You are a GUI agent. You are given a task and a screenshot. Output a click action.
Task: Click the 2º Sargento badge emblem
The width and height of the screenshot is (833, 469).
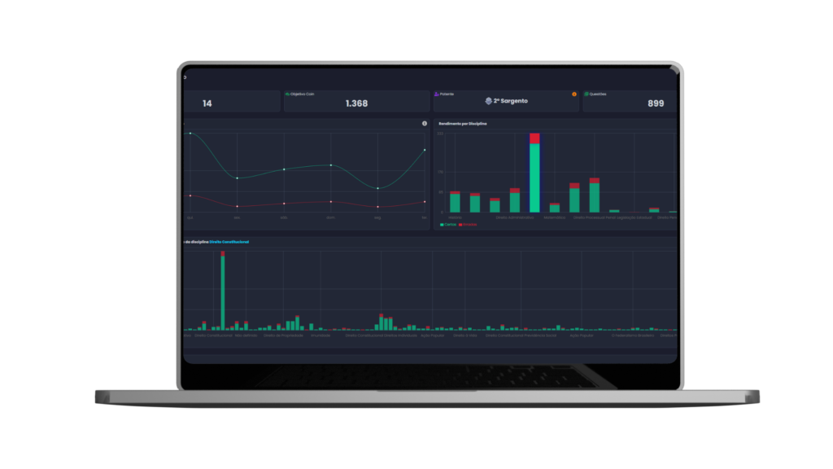[x=488, y=102]
